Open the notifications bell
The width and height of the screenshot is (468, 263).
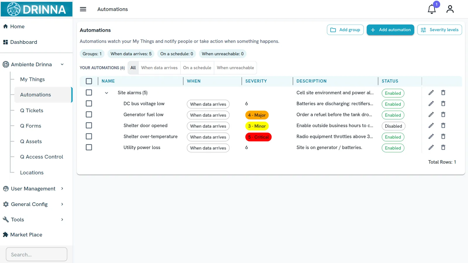coord(432,9)
